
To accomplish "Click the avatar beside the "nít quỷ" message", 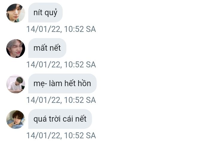I will [16, 13].
